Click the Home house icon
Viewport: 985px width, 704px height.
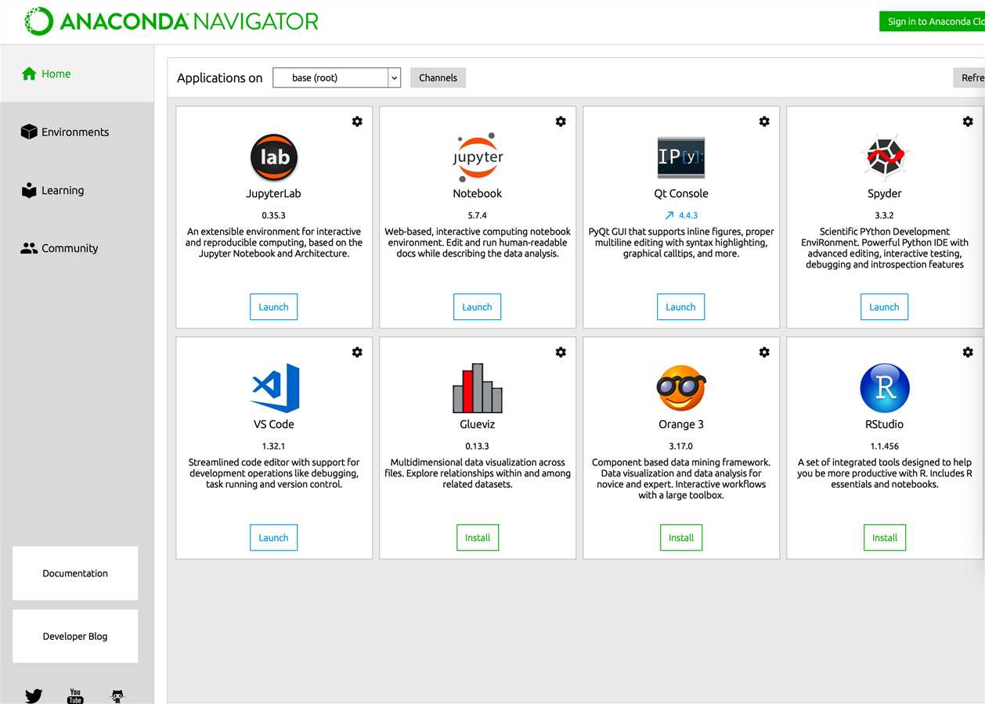pos(29,74)
